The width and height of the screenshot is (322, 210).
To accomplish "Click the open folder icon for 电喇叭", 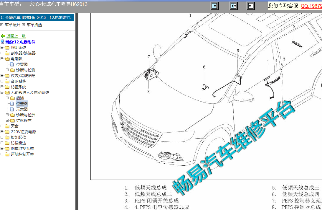I will pyautogui.click(x=7, y=59).
